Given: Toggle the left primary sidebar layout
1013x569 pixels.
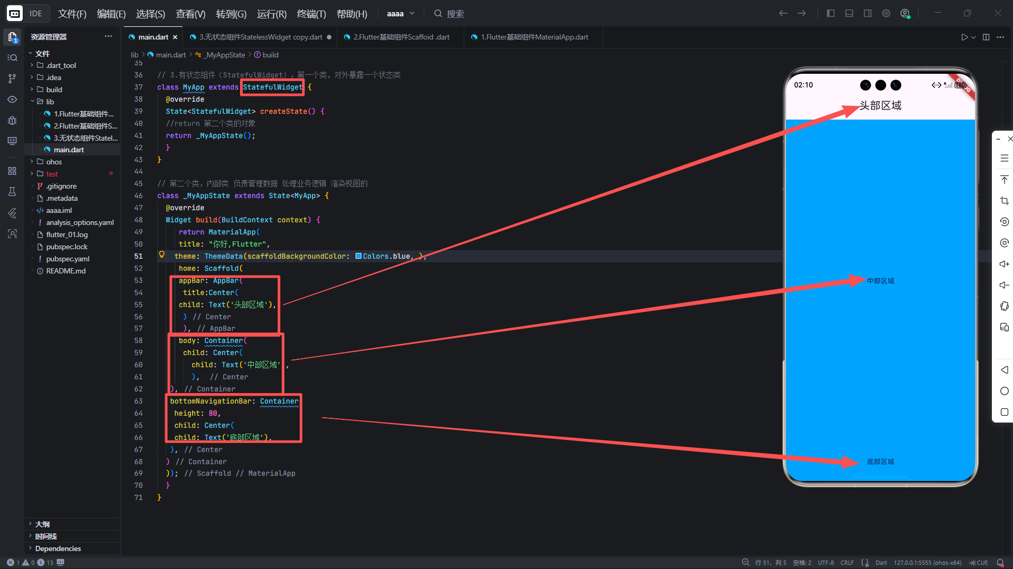Looking at the screenshot, I should (x=830, y=14).
